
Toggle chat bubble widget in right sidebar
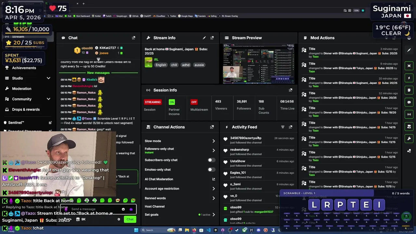click(x=409, y=102)
